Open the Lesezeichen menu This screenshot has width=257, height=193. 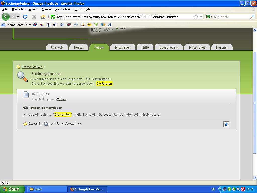[x=62, y=9]
